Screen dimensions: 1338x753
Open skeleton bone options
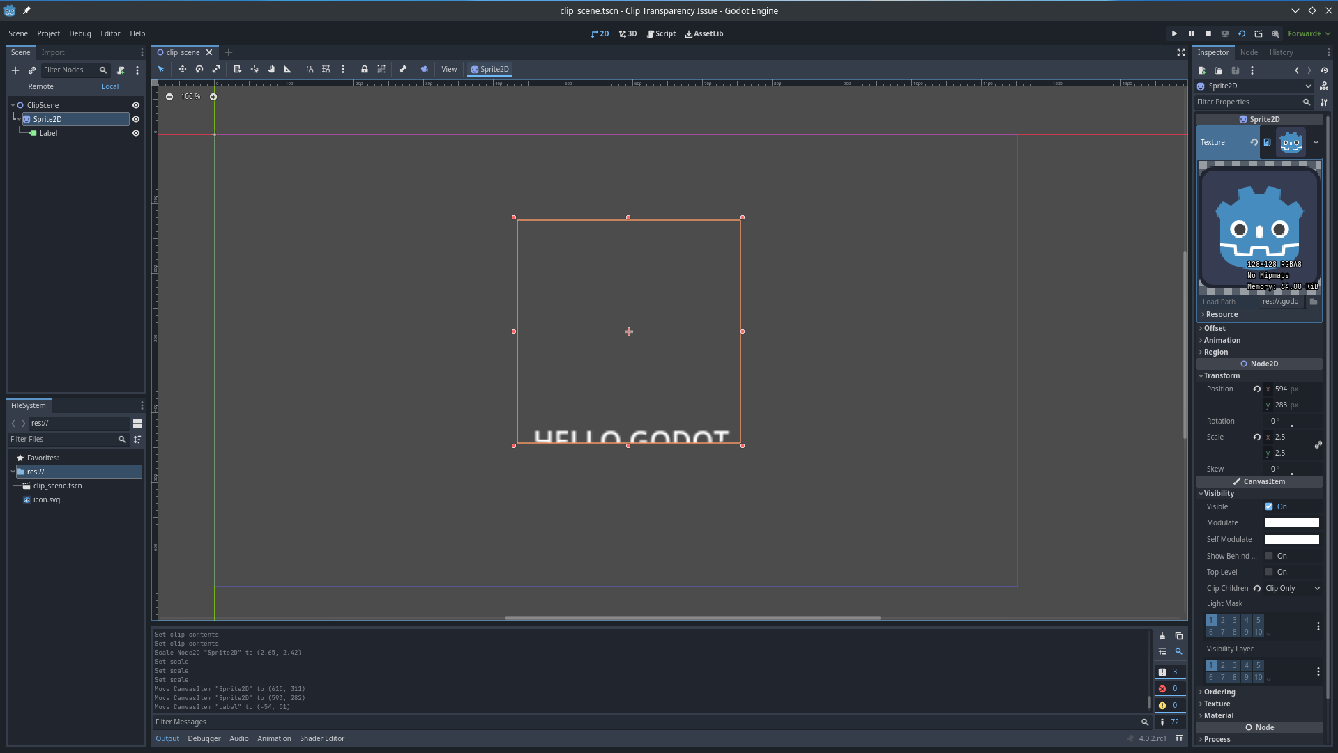[x=403, y=69]
